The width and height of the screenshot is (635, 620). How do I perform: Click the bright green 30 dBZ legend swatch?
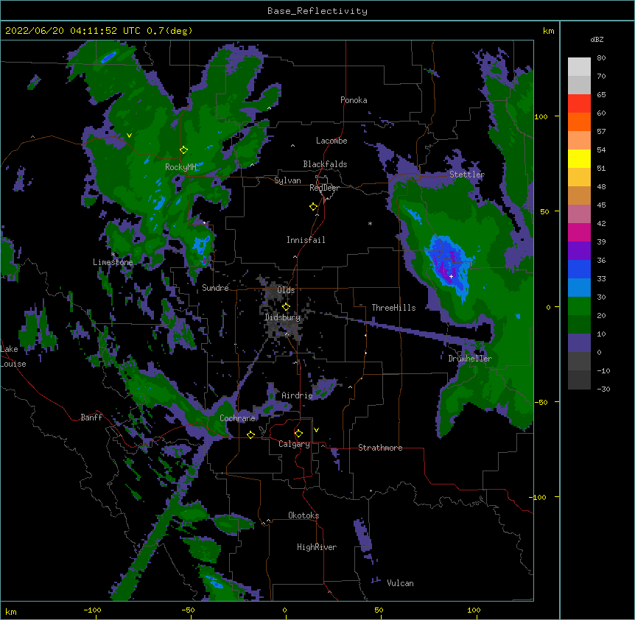pos(579,306)
